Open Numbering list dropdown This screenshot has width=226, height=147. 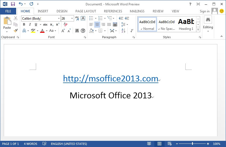tap(105, 18)
